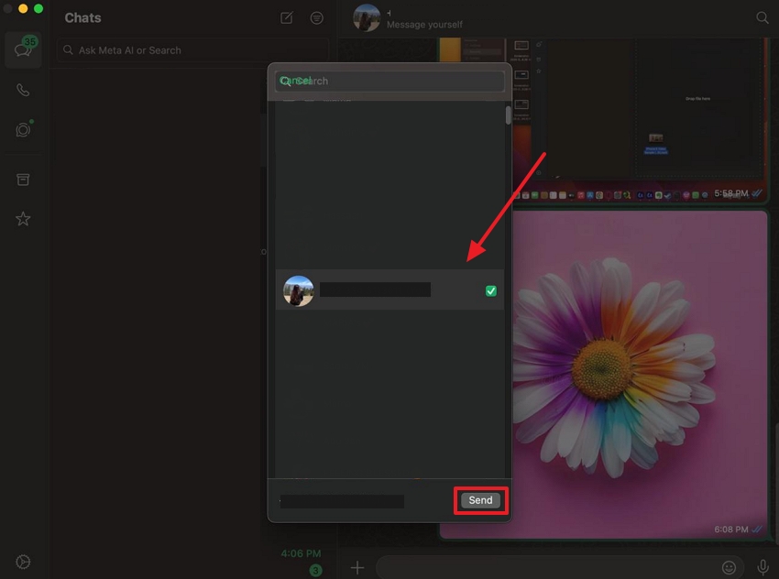Open Starred messages star icon
Screen dimensions: 779x579
click(23, 219)
